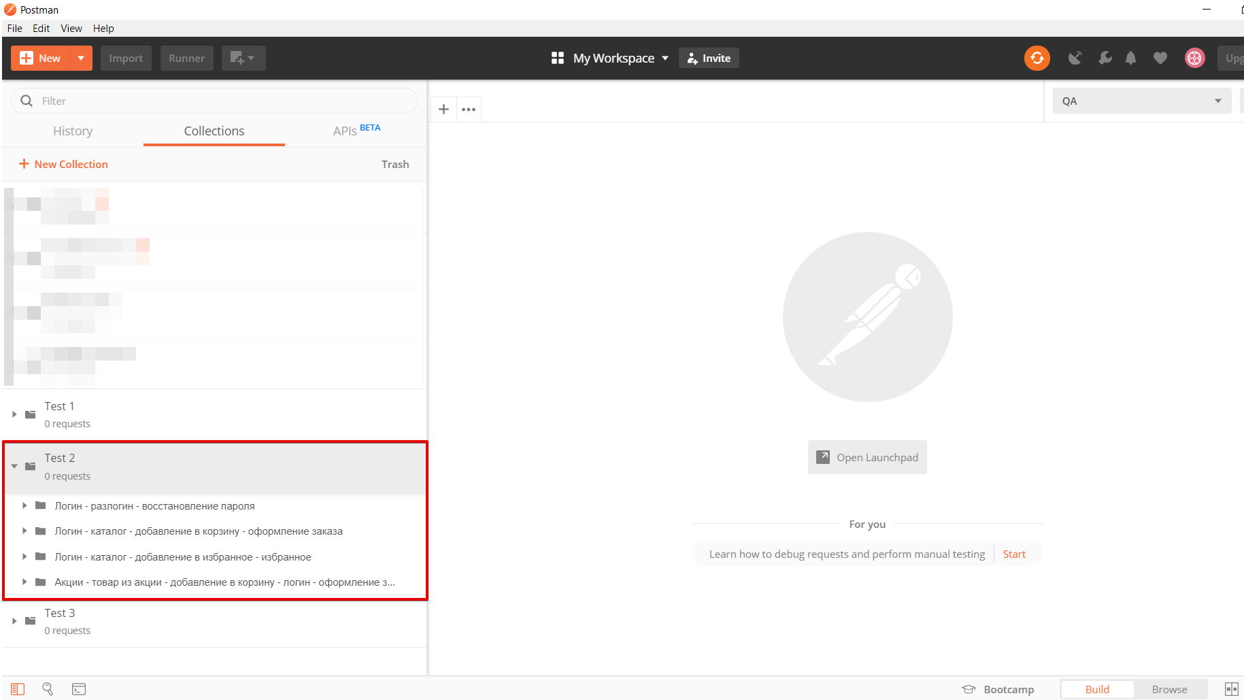Open the New button dropdown arrow
This screenshot has width=1244, height=700.
coord(81,59)
